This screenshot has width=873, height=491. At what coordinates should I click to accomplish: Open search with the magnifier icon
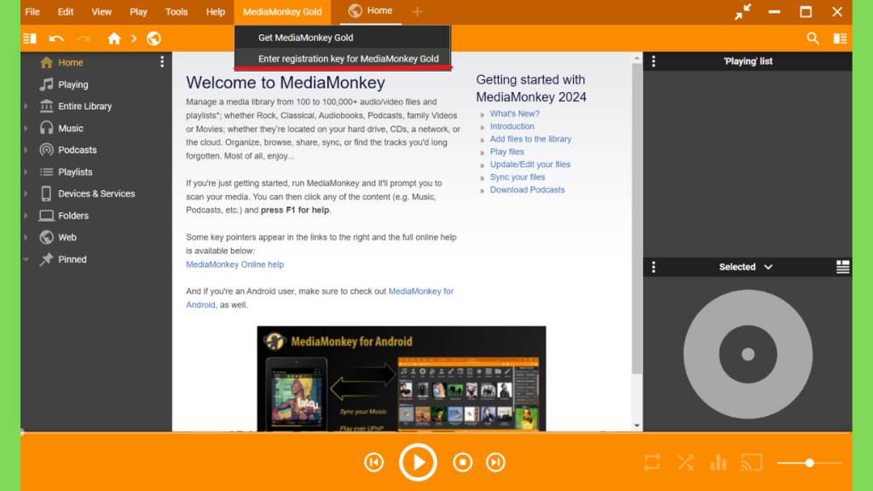tap(812, 38)
